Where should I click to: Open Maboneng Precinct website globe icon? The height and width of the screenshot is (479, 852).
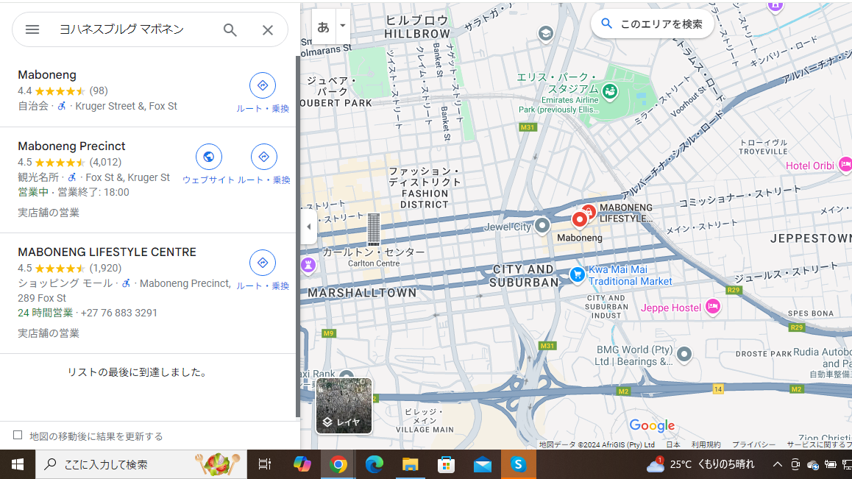[209, 157]
